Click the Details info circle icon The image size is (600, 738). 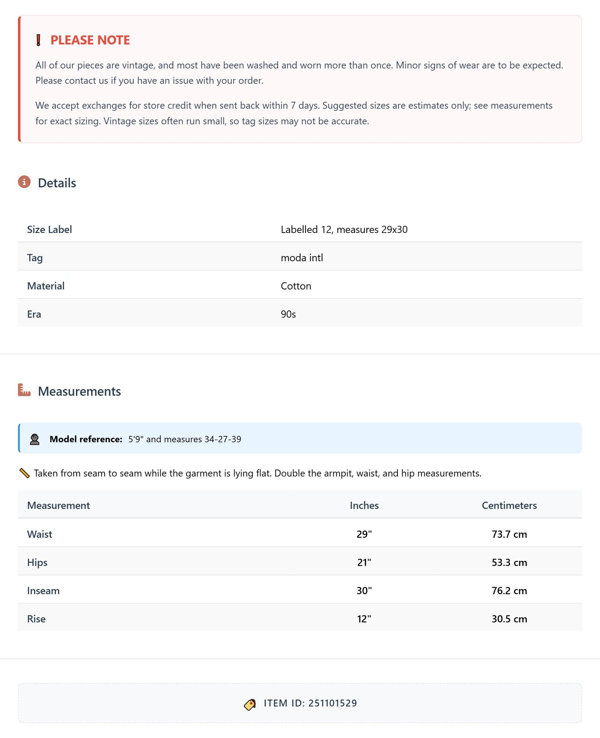click(x=24, y=182)
